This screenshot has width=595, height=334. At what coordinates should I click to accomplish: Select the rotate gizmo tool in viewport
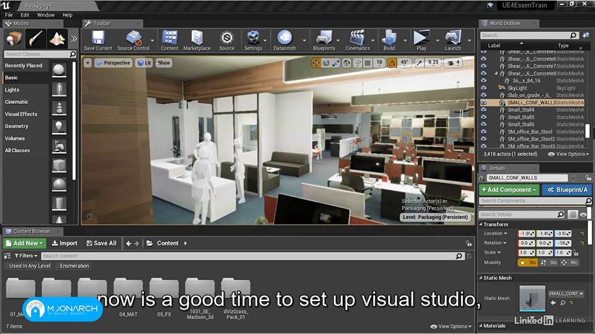pos(326,63)
